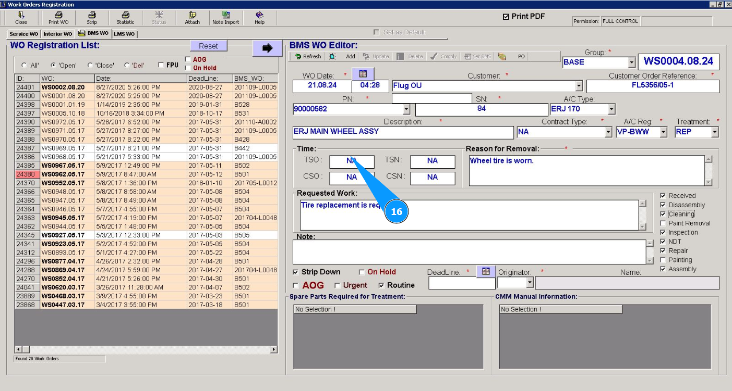Enable the Paint Removal checkbox
The image size is (732, 391).
pyautogui.click(x=663, y=223)
